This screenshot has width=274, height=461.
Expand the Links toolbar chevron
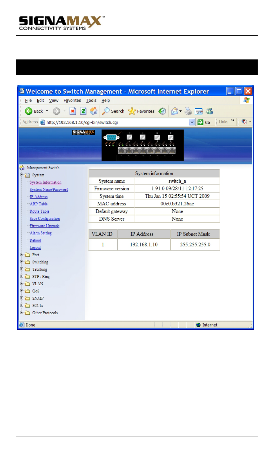[233, 120]
